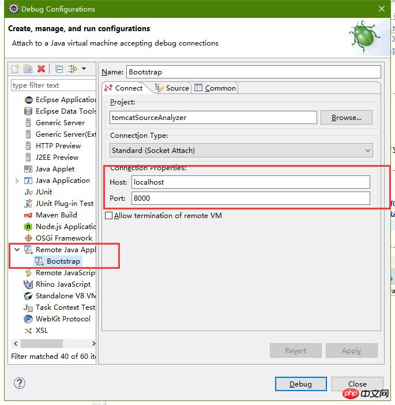Click the Close button at bottom
The width and height of the screenshot is (395, 405).
(x=358, y=384)
